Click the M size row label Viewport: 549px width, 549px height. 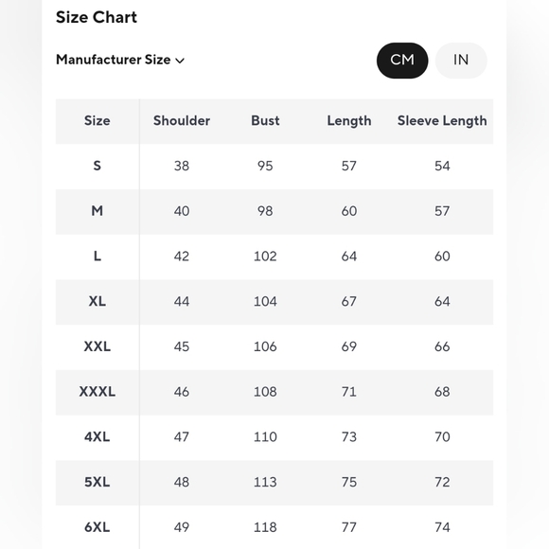coord(97,211)
